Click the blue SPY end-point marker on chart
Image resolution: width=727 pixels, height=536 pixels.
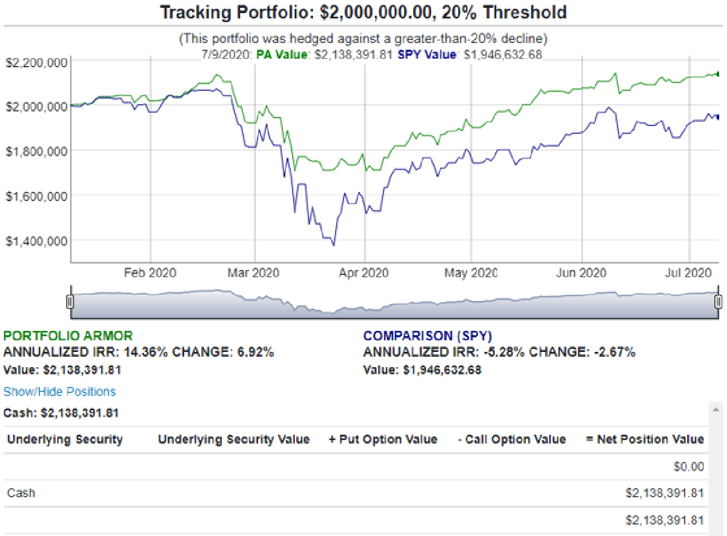point(718,117)
